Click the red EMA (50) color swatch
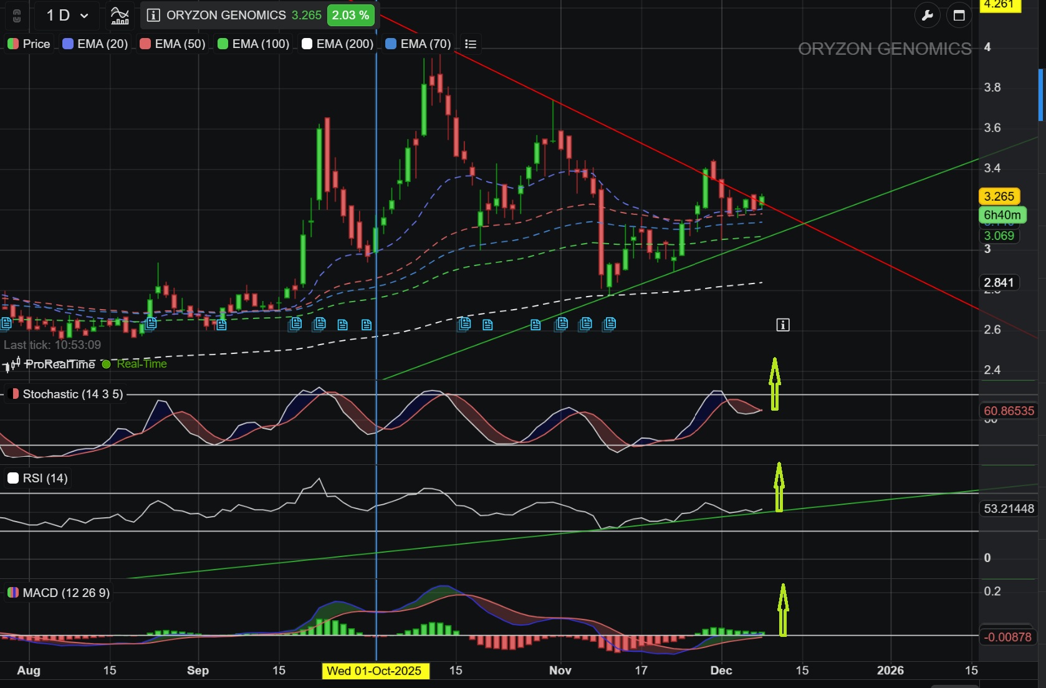Viewport: 1046px width, 688px height. [x=145, y=44]
